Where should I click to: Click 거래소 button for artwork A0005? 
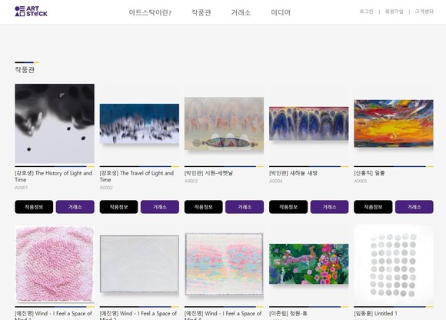414,207
